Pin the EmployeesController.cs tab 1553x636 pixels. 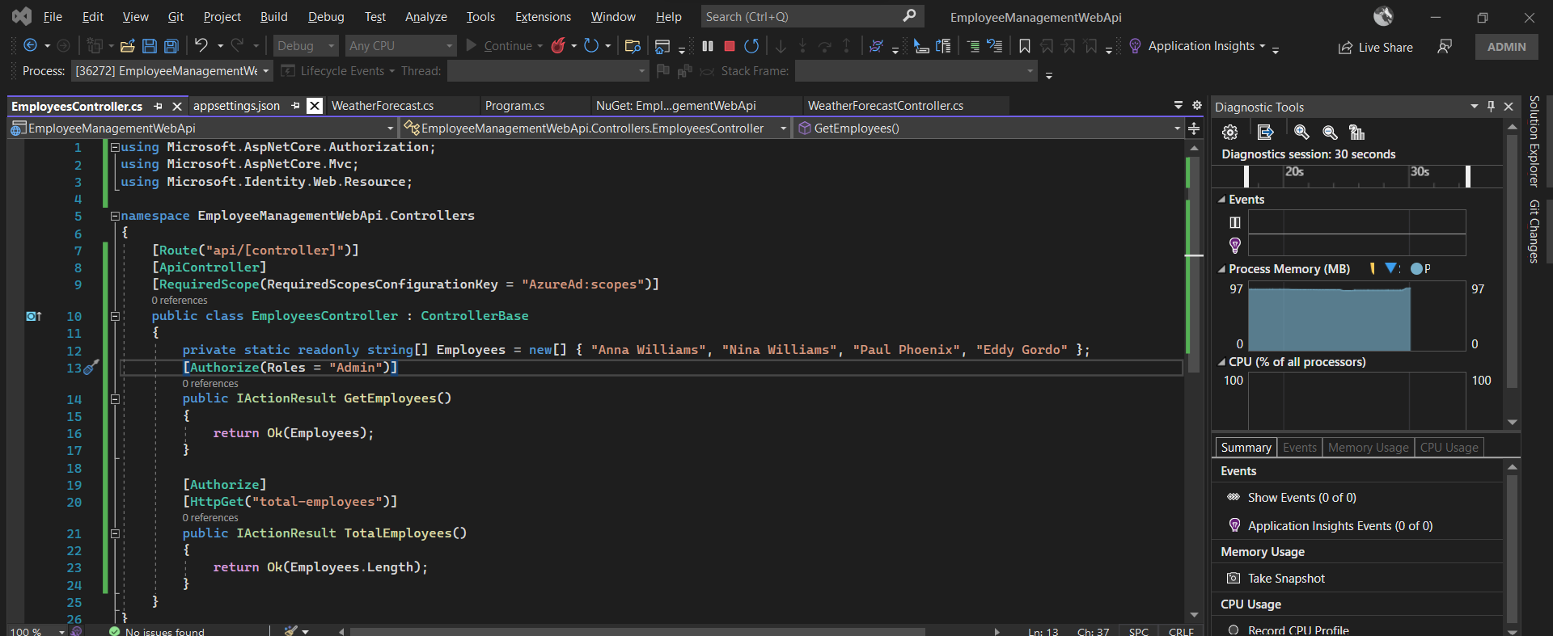click(158, 106)
